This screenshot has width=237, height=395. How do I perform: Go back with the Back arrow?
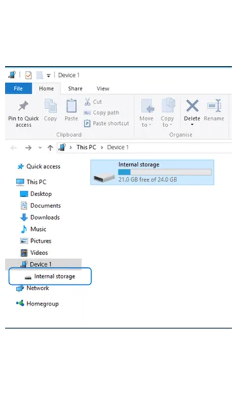14,147
